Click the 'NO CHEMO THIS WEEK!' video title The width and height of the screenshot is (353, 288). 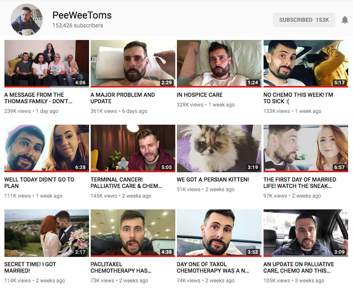pos(298,98)
